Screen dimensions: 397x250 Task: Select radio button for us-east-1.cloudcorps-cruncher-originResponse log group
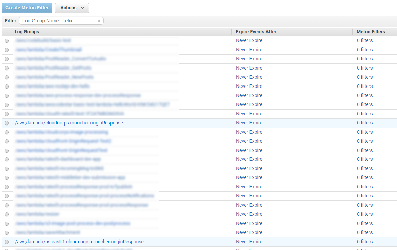tap(7, 242)
